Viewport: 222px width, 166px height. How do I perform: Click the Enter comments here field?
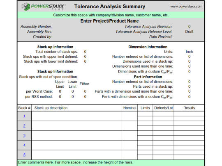tap(111, 163)
